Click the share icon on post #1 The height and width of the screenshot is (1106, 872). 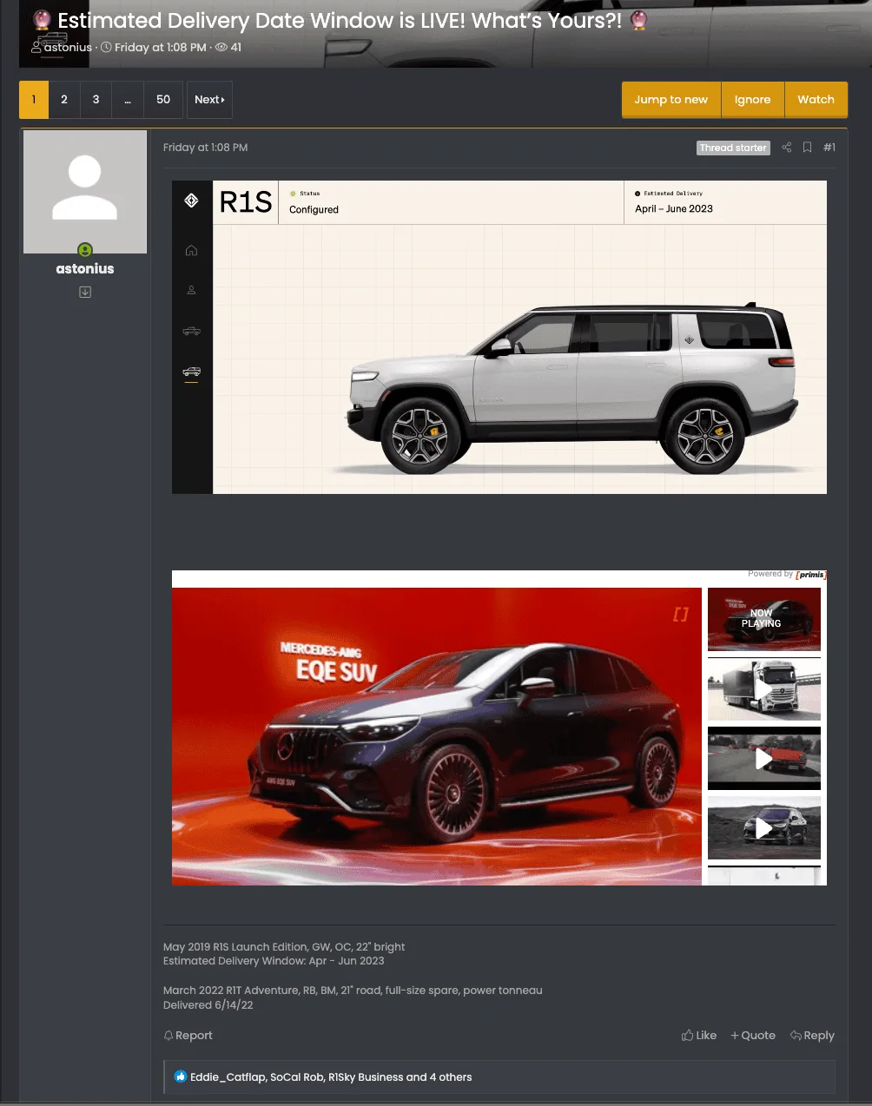point(786,148)
